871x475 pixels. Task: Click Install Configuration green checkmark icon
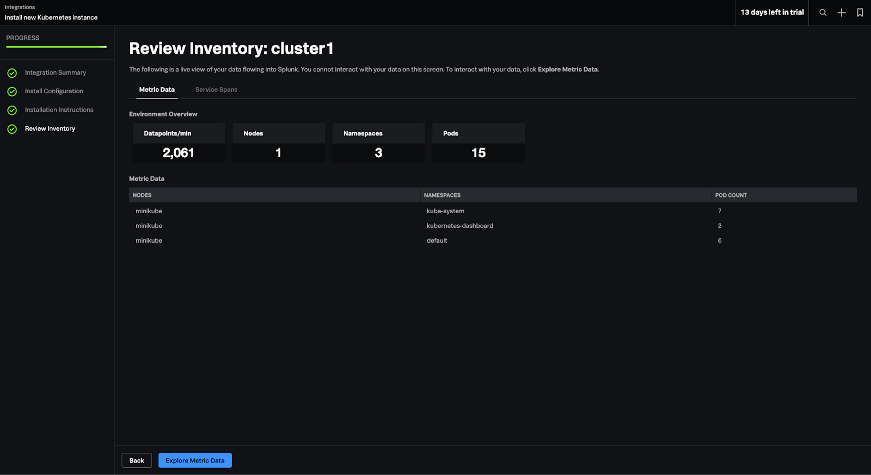12,91
